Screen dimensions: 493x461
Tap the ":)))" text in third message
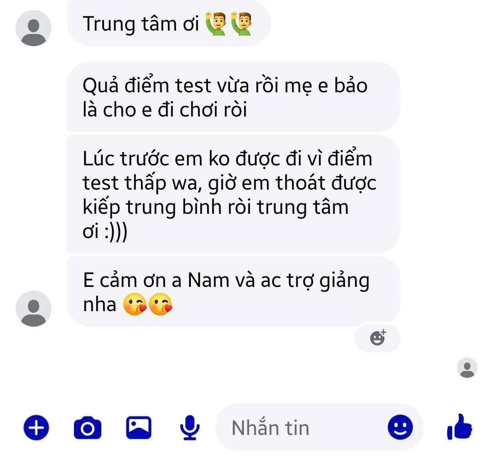(x=116, y=232)
